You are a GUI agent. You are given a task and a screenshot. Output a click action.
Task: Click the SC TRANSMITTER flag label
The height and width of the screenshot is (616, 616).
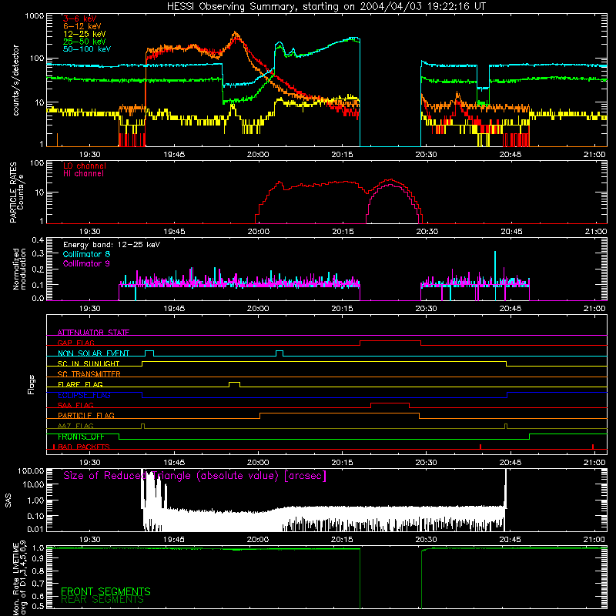tap(89, 374)
